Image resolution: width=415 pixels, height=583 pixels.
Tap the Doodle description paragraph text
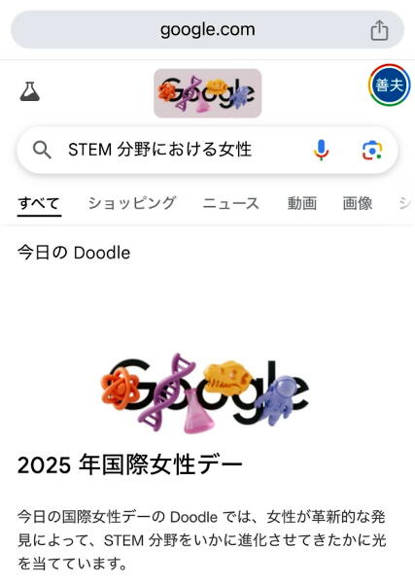(x=201, y=540)
